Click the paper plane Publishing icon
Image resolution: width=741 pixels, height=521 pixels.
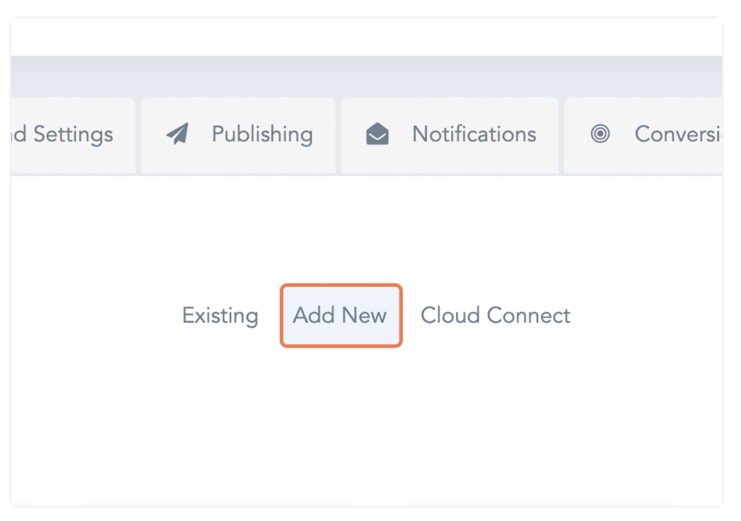pyautogui.click(x=177, y=134)
